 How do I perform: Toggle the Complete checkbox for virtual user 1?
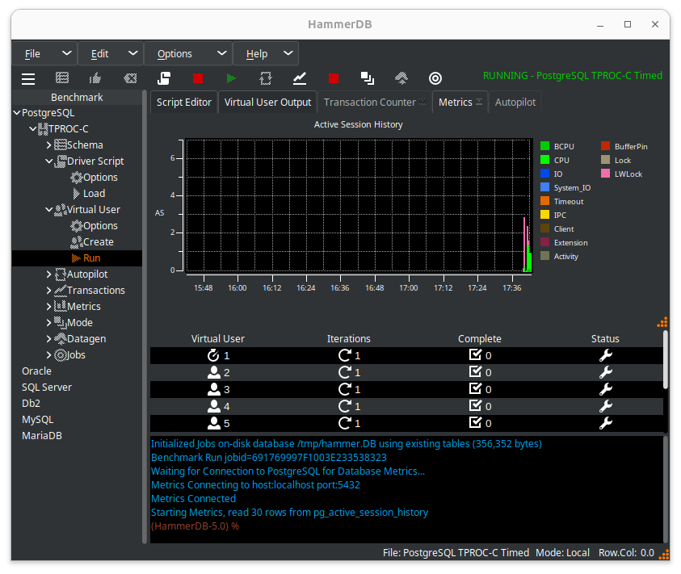(475, 355)
